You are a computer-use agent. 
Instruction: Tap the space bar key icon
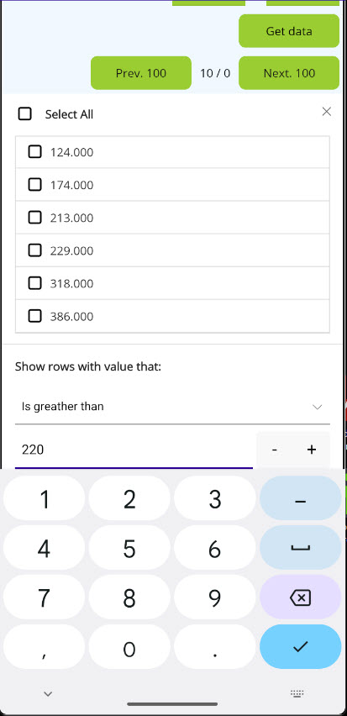[x=301, y=547]
